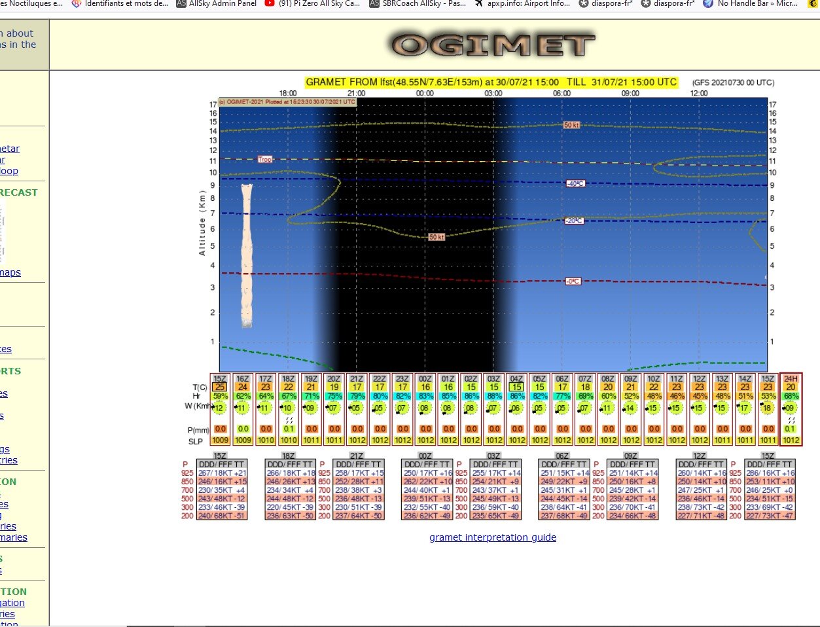820x627 pixels.
Task: Click the airplane icon of apxp.info bookmark
Action: [x=479, y=3]
